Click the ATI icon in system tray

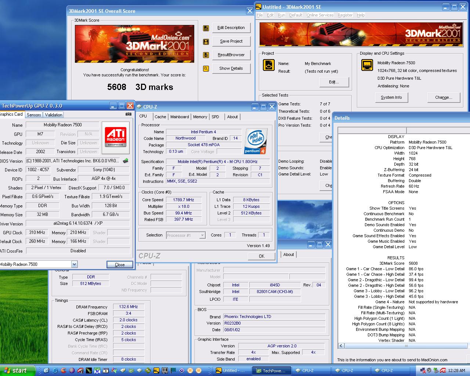click(x=443, y=370)
